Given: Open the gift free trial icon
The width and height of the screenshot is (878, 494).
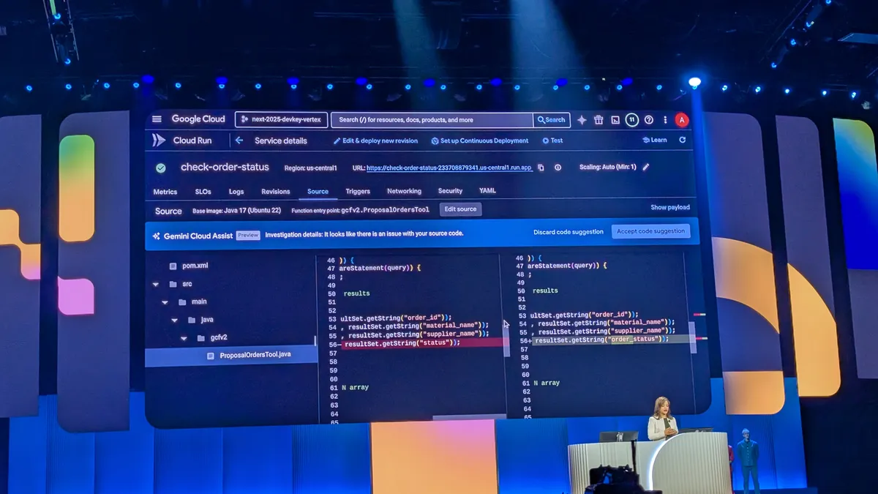Looking at the screenshot, I should [599, 120].
